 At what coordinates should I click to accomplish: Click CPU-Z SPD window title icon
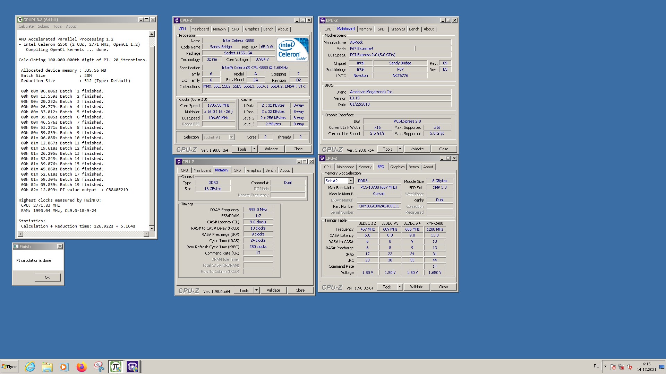322,158
